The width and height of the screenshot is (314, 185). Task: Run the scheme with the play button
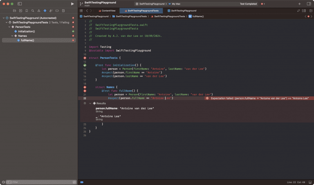72,4
